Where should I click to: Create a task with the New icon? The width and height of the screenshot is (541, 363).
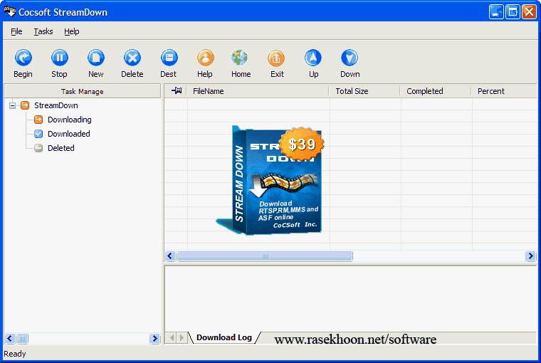click(x=96, y=58)
